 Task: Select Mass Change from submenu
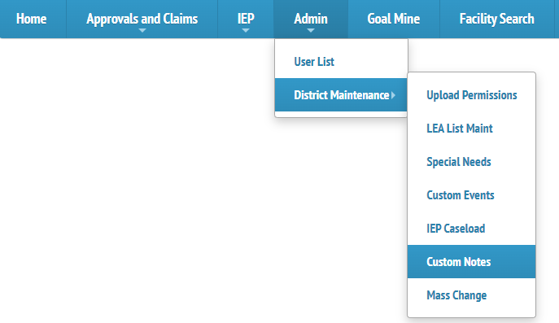pyautogui.click(x=471, y=295)
